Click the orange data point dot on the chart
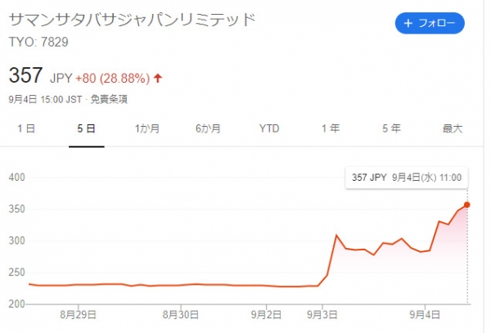This screenshot has width=491, height=333. [467, 205]
